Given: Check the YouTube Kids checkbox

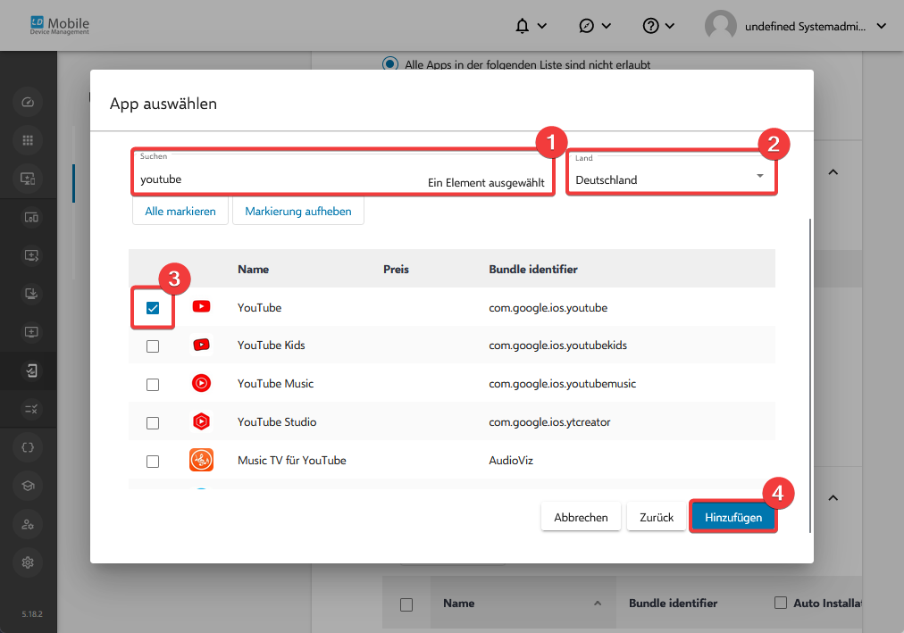Looking at the screenshot, I should tap(153, 346).
